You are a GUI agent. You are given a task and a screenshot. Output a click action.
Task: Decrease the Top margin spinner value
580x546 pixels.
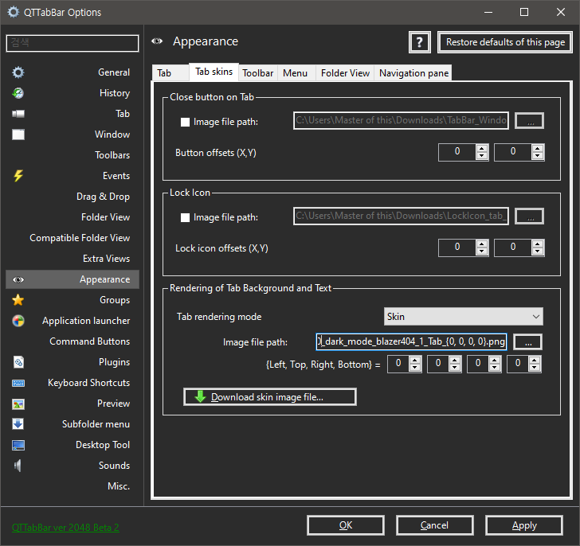click(x=455, y=368)
